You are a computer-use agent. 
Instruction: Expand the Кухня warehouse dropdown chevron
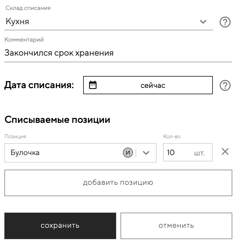click(x=203, y=22)
